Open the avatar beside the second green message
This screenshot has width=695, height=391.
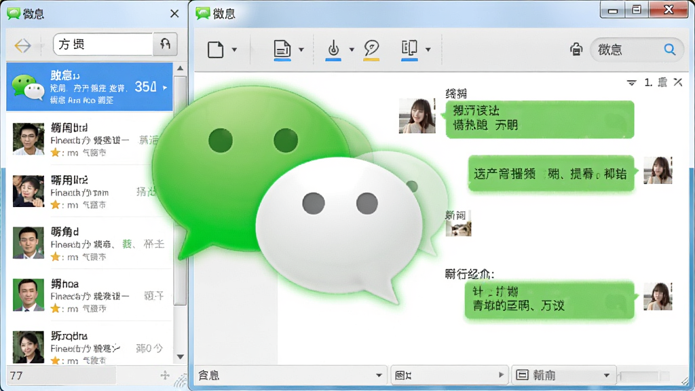pos(658,170)
